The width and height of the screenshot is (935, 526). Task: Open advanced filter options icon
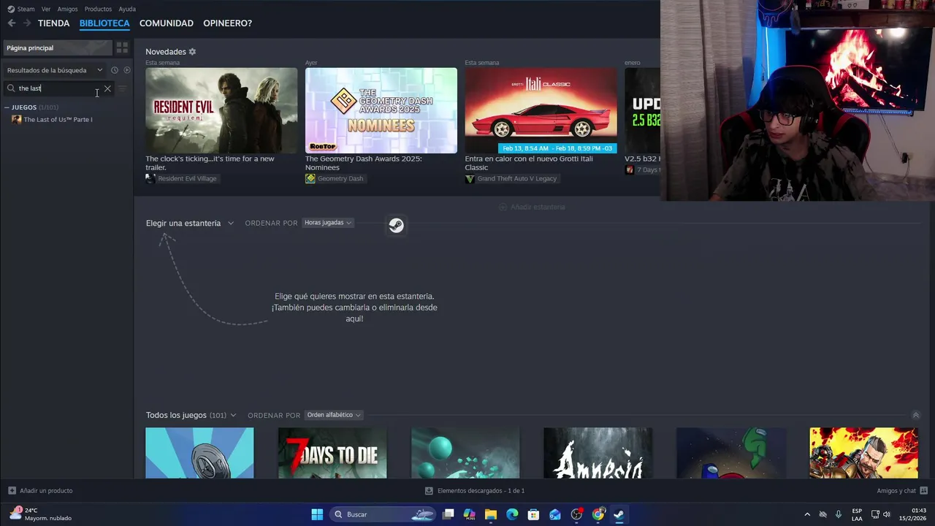[123, 88]
